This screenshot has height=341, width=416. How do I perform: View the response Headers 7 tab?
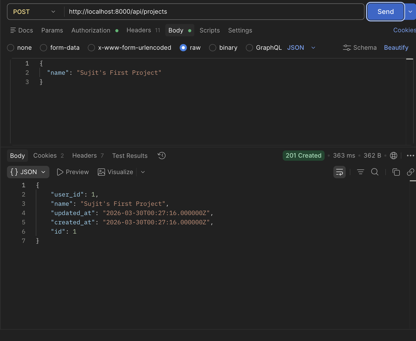tap(88, 156)
